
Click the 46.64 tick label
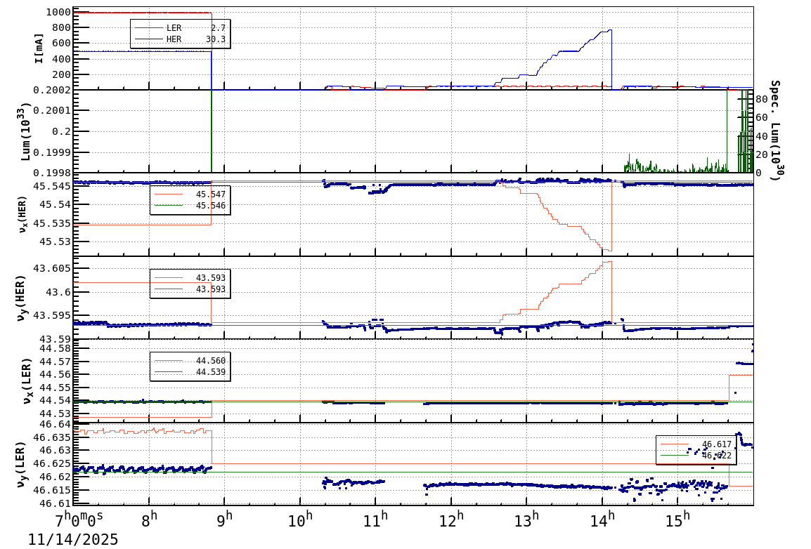56,425
